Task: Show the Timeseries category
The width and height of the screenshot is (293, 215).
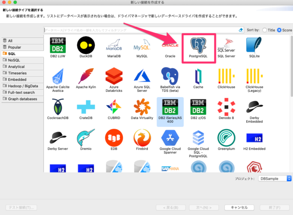Action: pyautogui.click(x=22, y=73)
